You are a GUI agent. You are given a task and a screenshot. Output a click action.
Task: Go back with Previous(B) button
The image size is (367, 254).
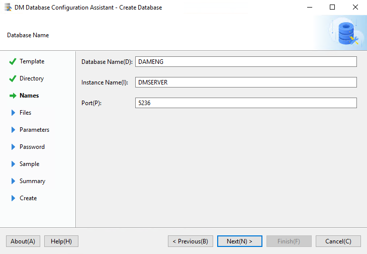coord(191,241)
